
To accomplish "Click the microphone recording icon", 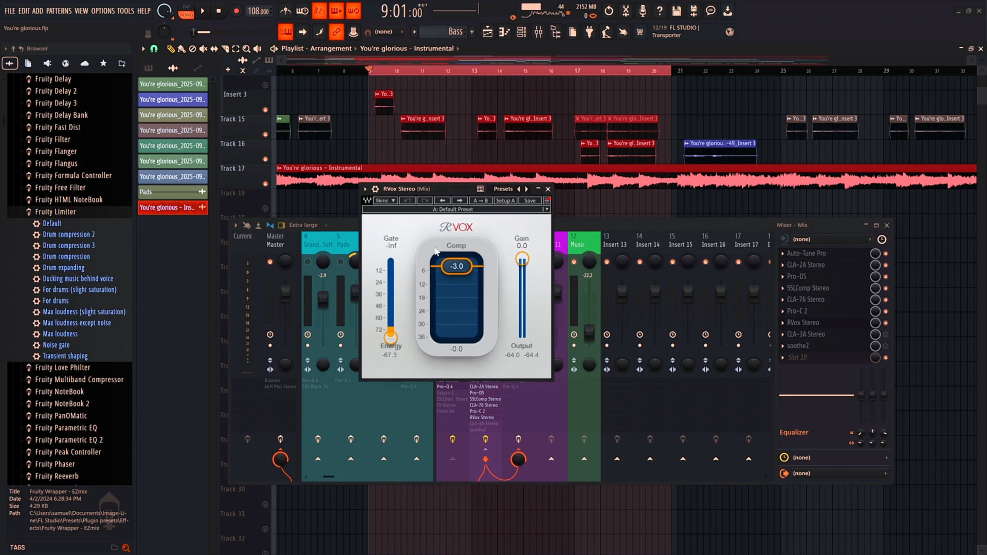I will [642, 11].
